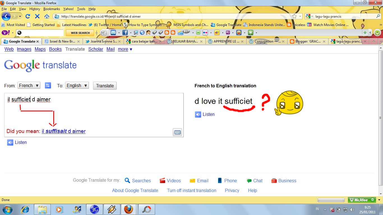Click the vertical page scrollbar
Image resolution: width=383 pixels, height=215 pixels.
[380, 118]
